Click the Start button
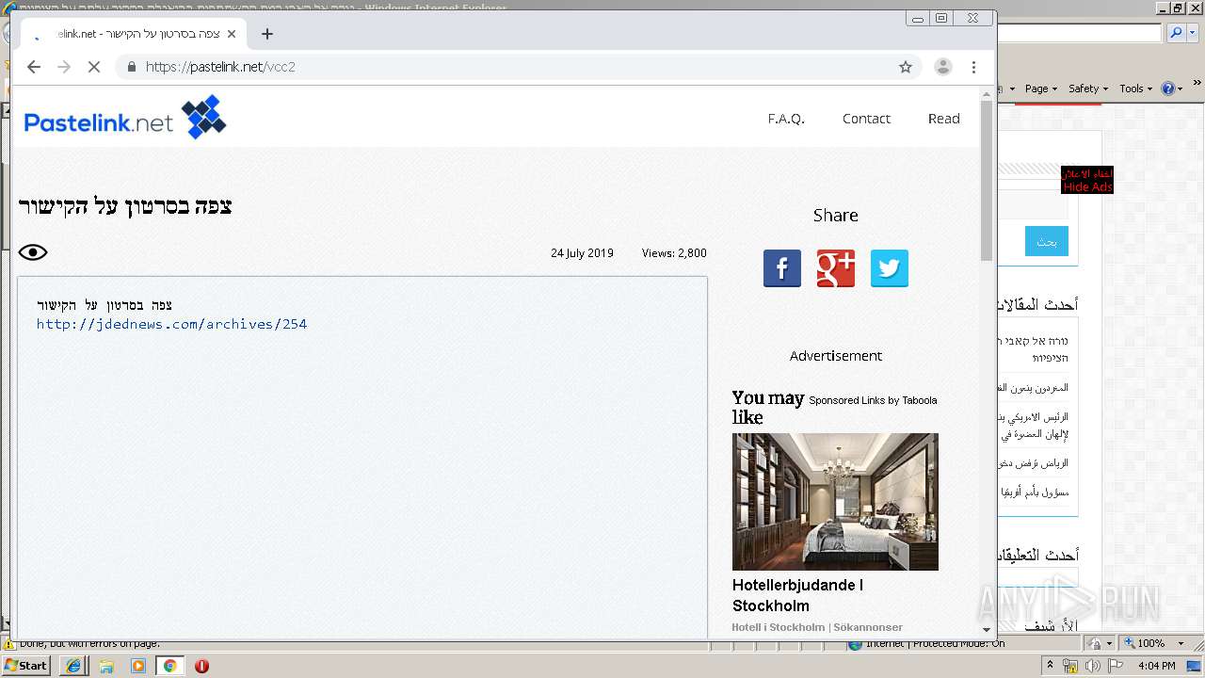Viewport: 1205px width, 678px height. (x=26, y=665)
